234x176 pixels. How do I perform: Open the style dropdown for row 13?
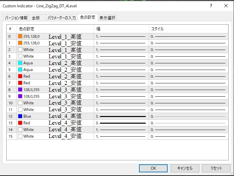pyautogui.click(x=188, y=123)
